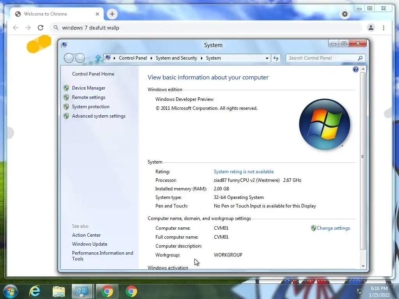Go forward in the System window
Screen dimensions: 399x299
tap(80, 58)
